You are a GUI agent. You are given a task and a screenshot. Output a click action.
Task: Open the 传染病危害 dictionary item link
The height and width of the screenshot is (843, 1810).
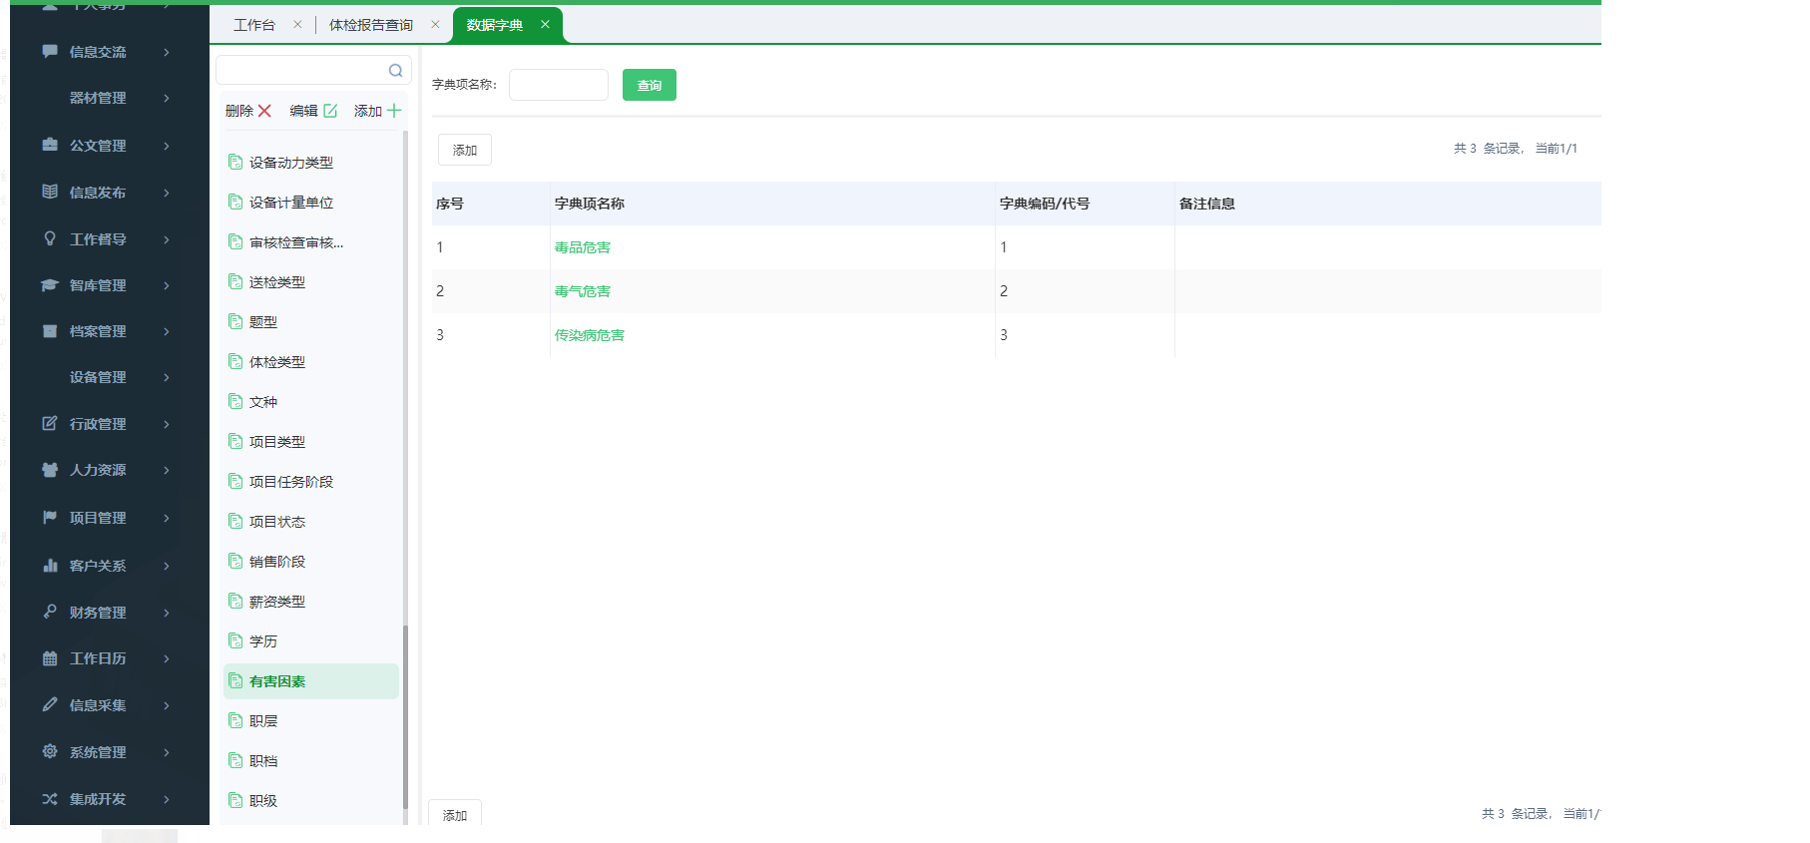(x=590, y=335)
